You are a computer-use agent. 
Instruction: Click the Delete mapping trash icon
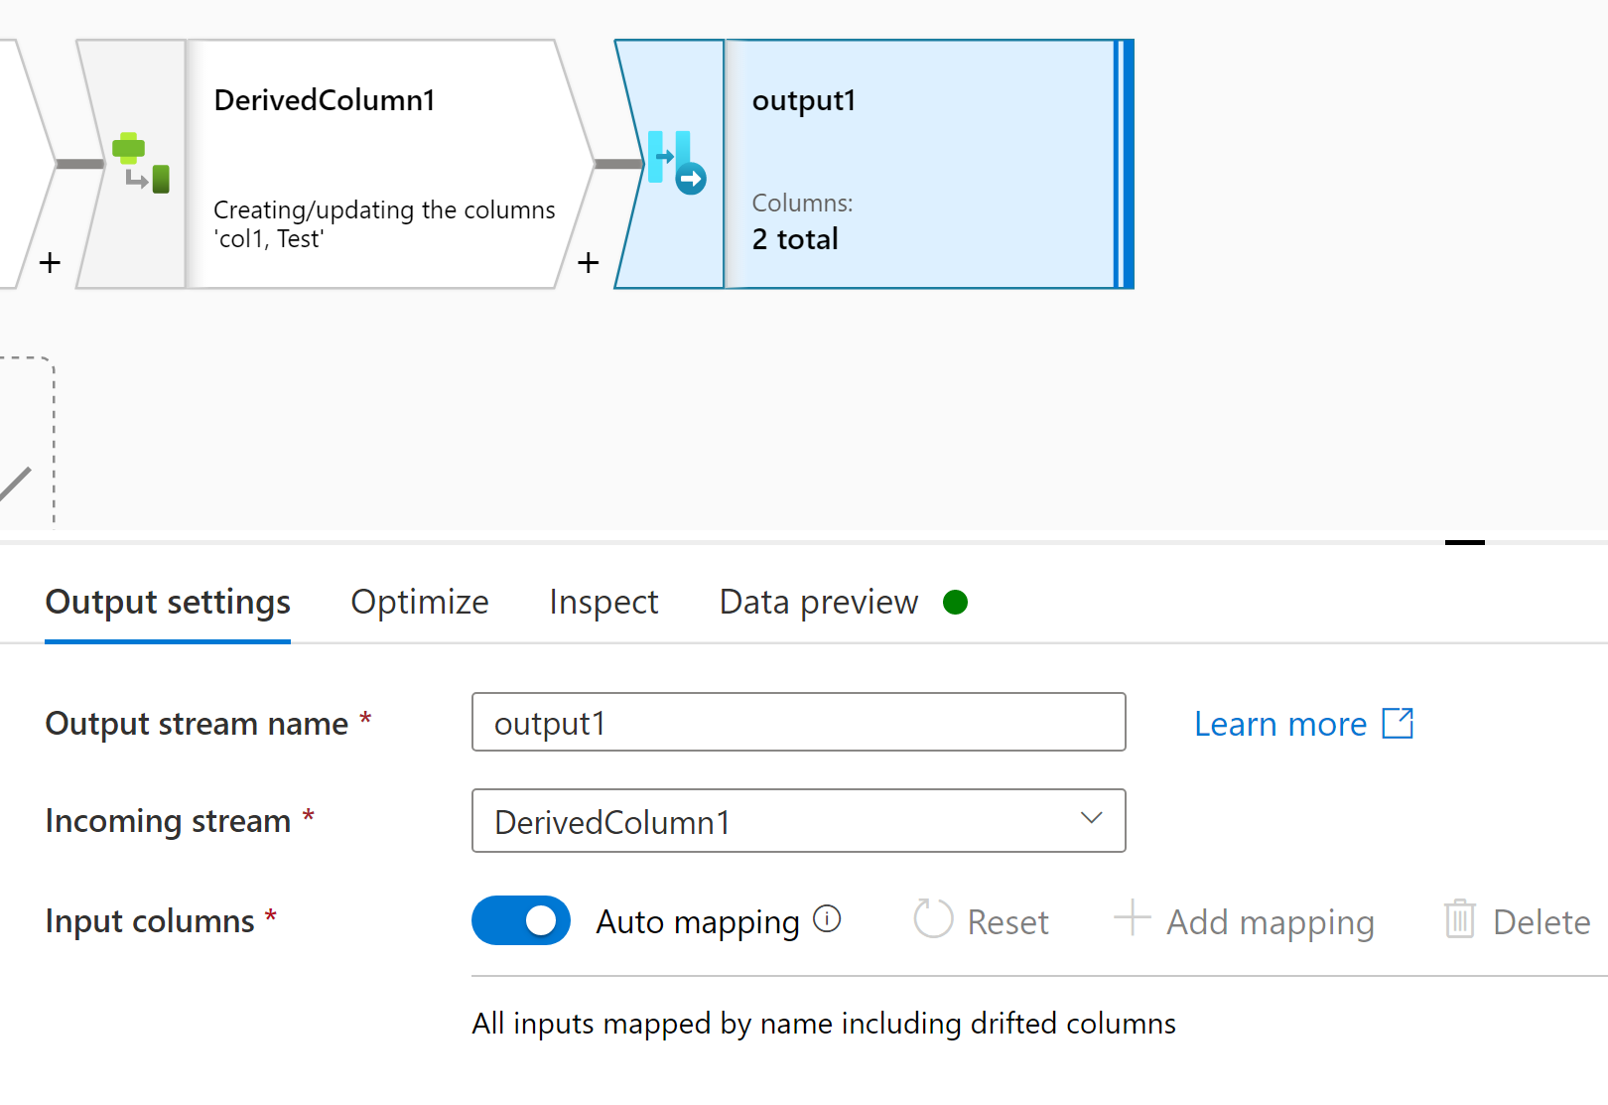(1459, 920)
